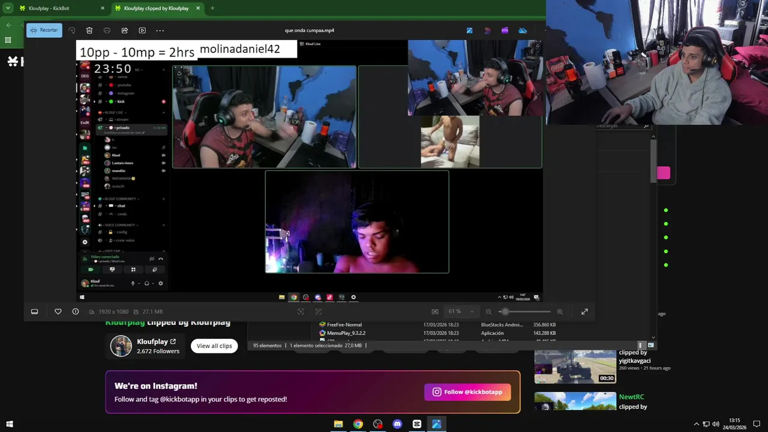The height and width of the screenshot is (432, 768).
Task: Open the share icon in Photos toolbar
Action: coord(125,31)
